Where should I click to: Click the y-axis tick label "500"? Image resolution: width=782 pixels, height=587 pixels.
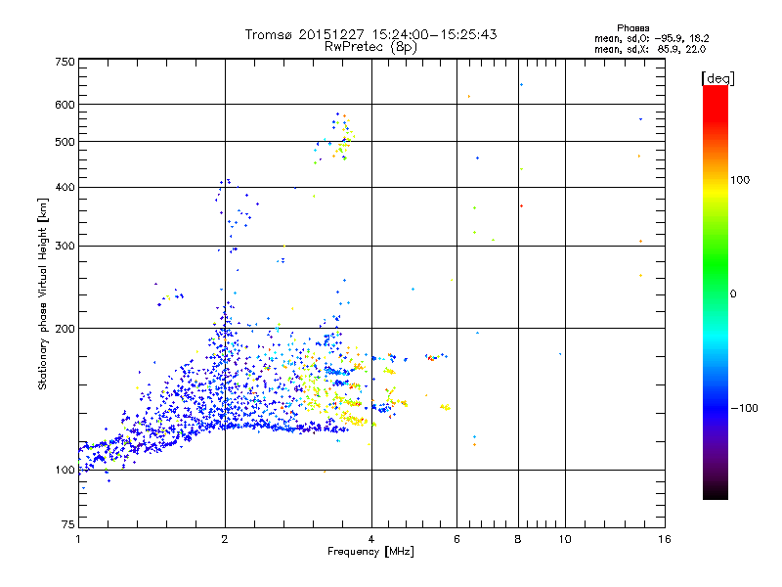point(65,142)
